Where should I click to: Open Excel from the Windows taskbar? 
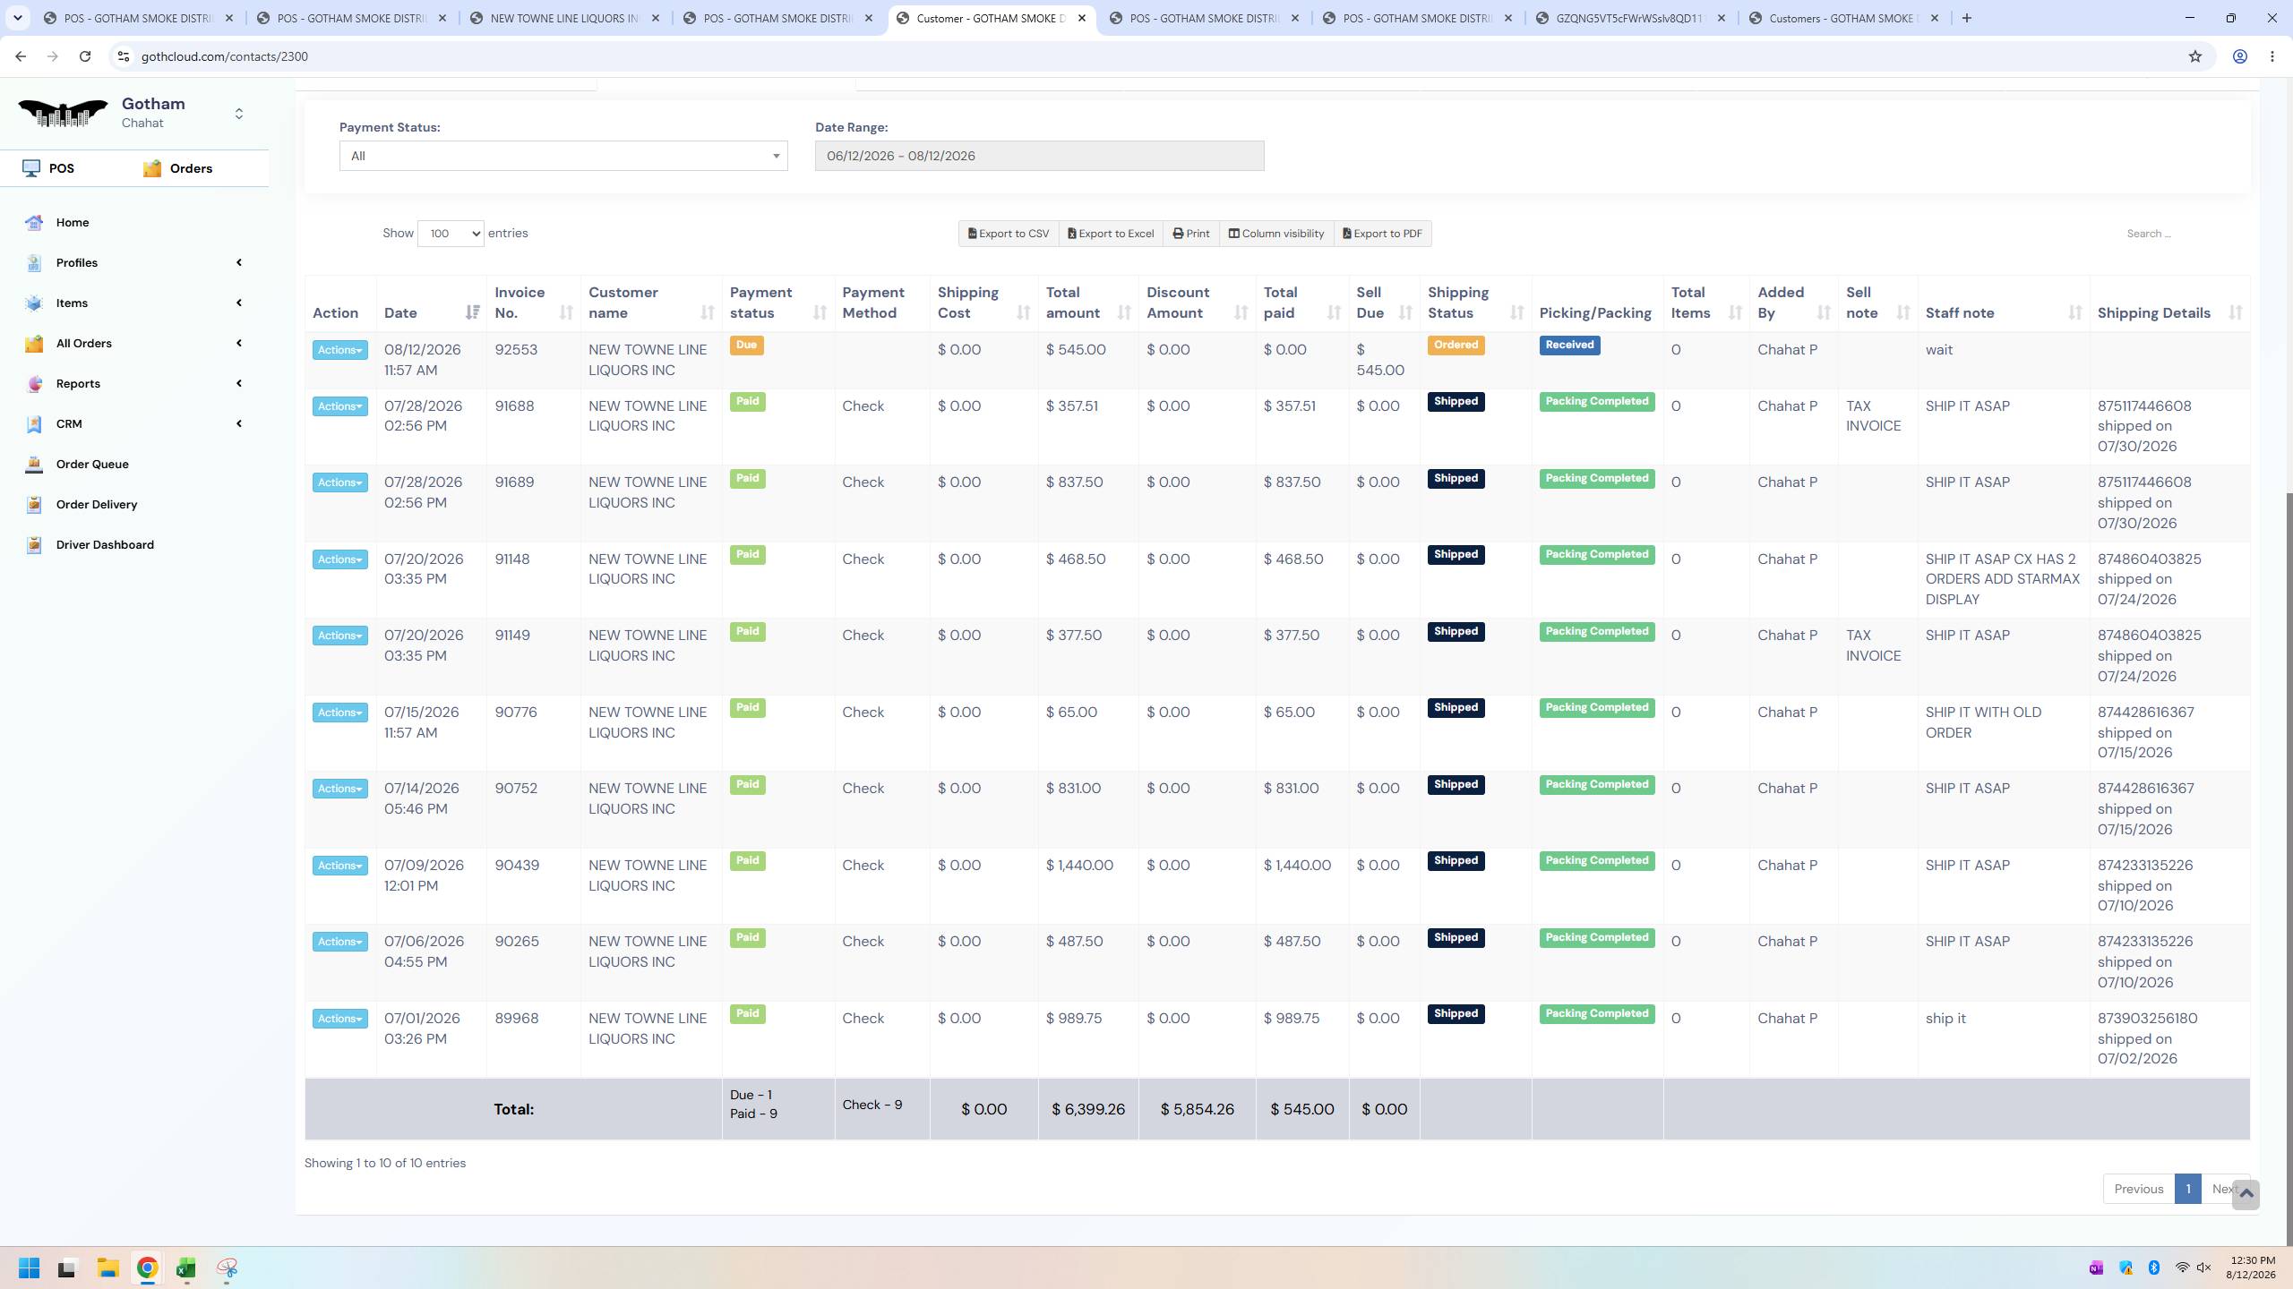[186, 1268]
